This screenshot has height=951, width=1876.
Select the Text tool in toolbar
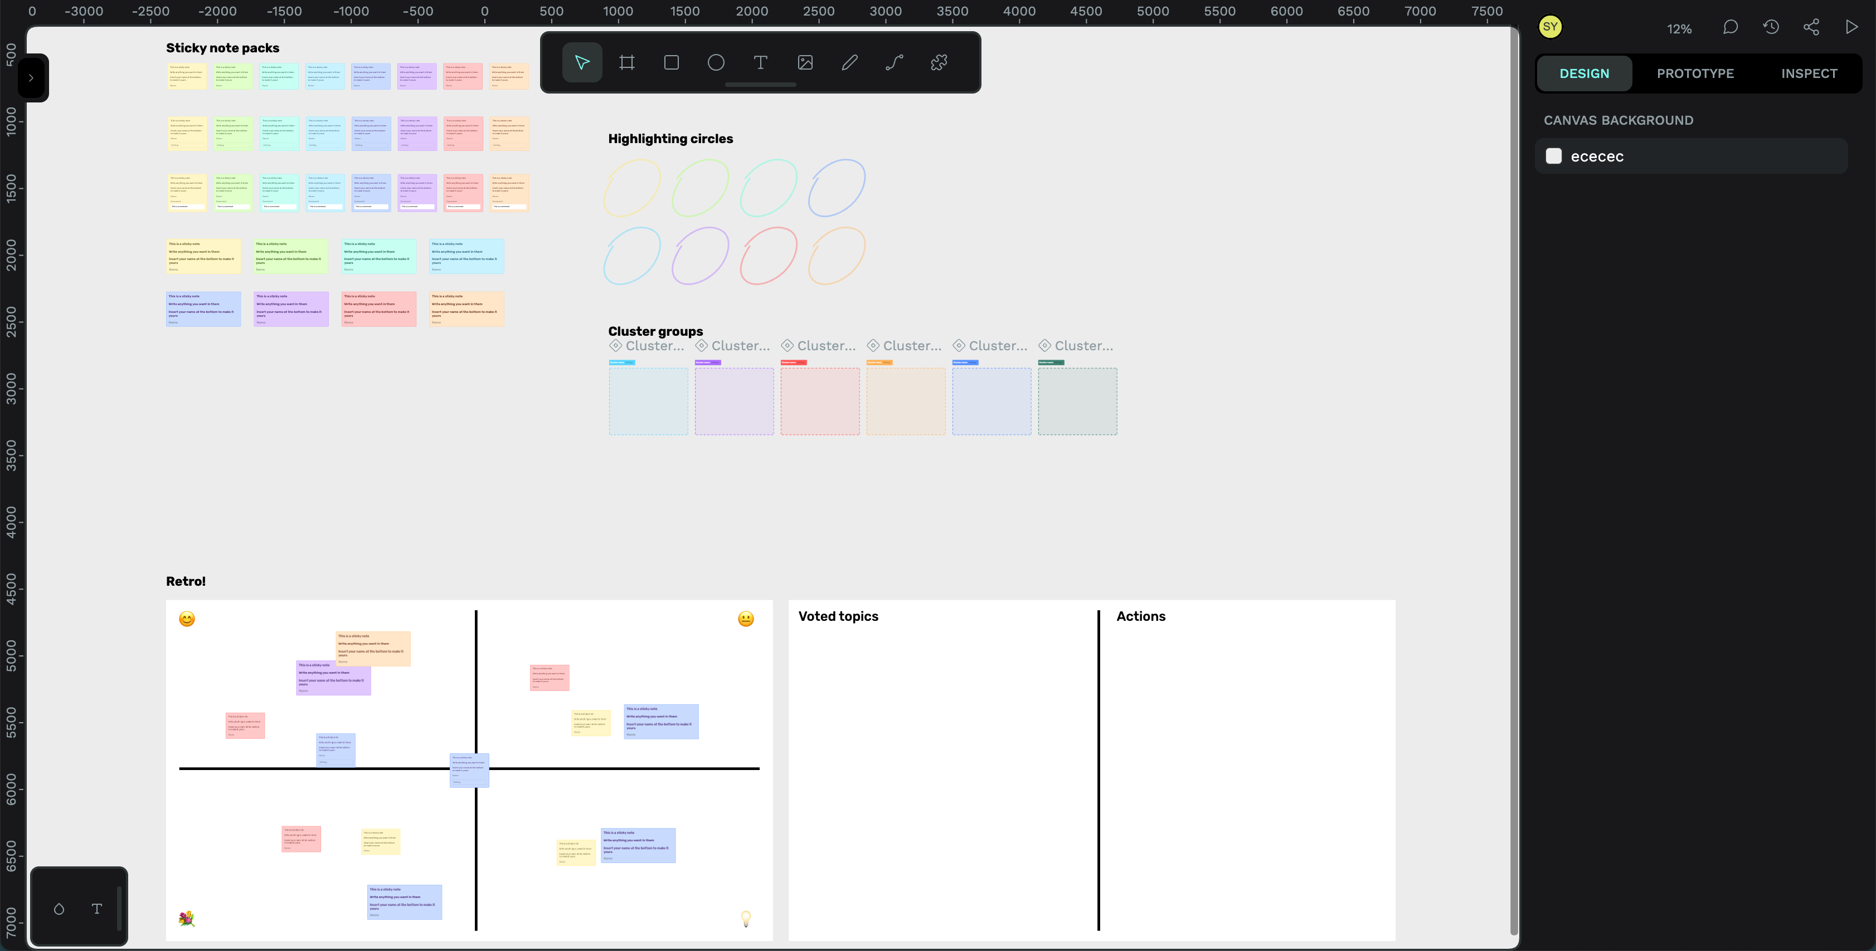(x=760, y=62)
